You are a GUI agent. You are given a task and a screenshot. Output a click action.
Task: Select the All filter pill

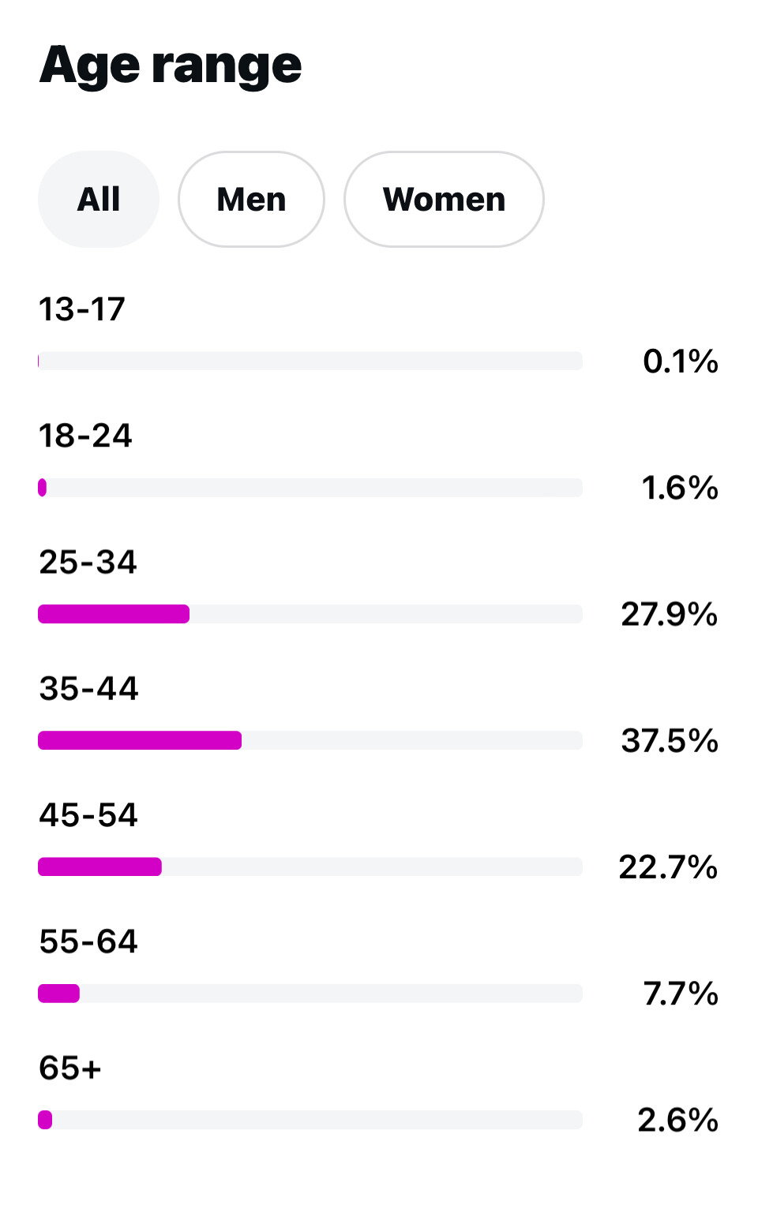(99, 199)
